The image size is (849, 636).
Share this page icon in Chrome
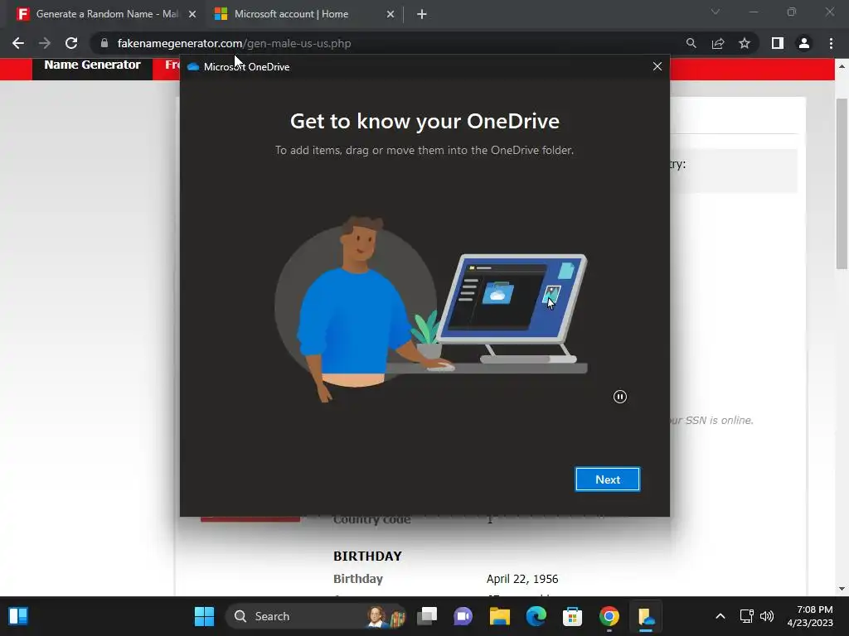[718, 43]
